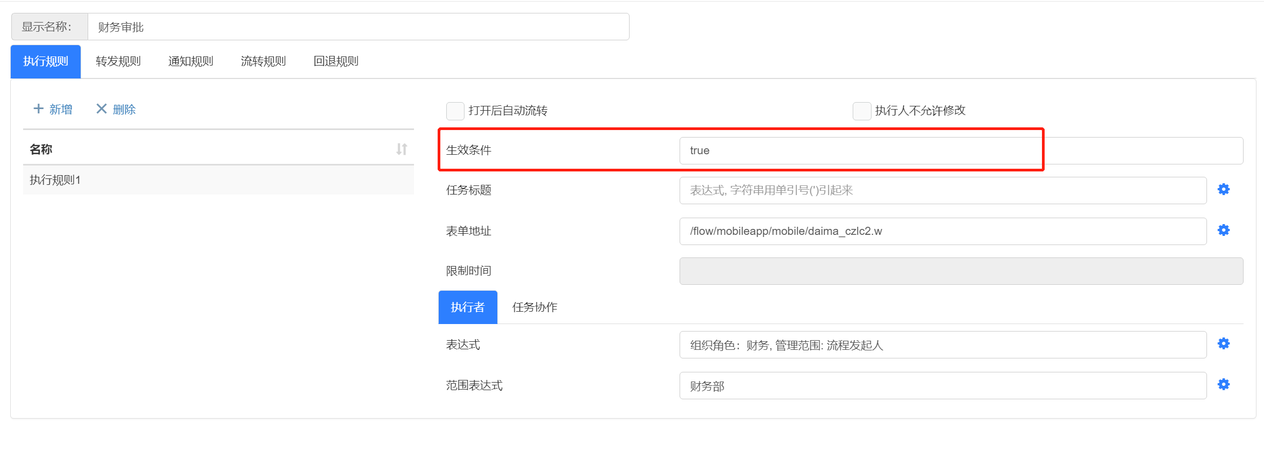Go to the 回退规则 tab

336,62
